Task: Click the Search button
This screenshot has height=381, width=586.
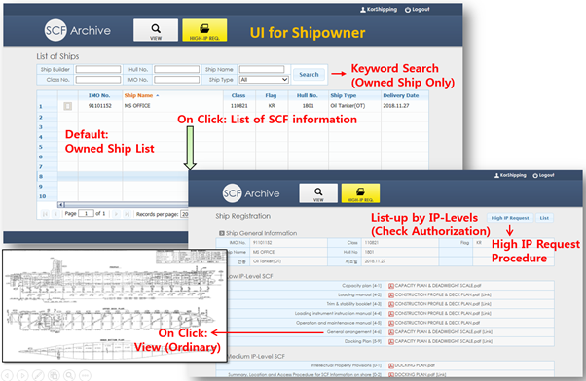Action: [309, 74]
